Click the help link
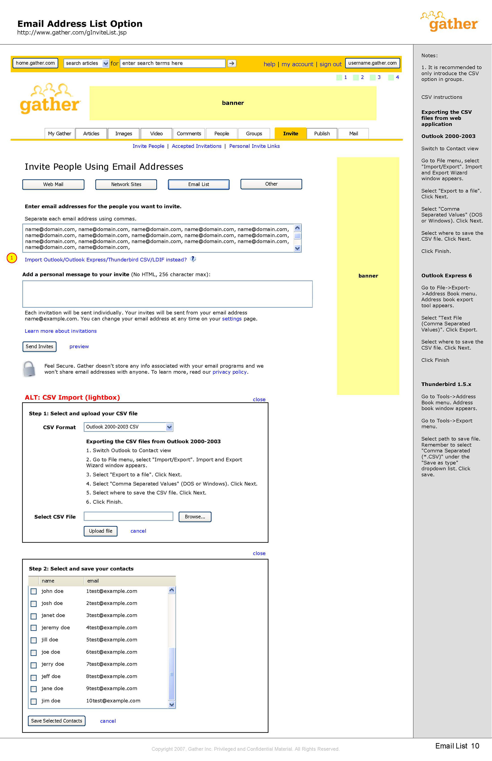 pos(269,64)
